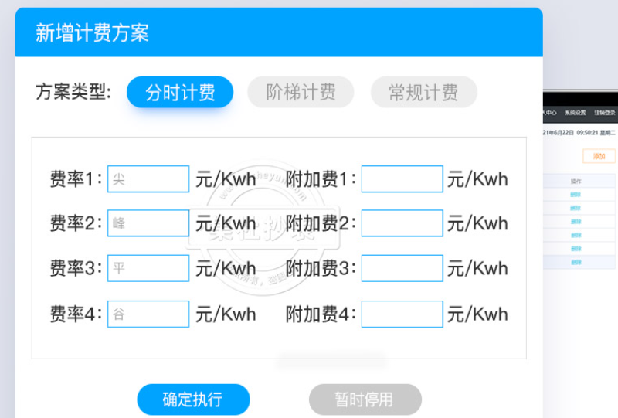Click the 新增计费方案 dialog title bar

278,33
